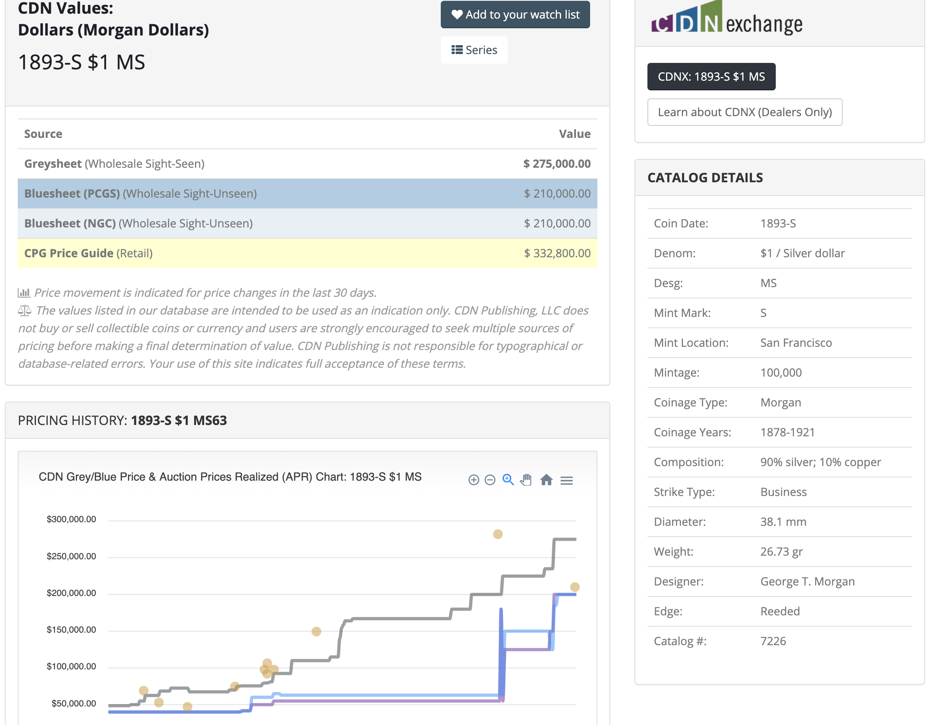Click the $ 332,800.00 CPG value
934x725 pixels.
(x=557, y=253)
